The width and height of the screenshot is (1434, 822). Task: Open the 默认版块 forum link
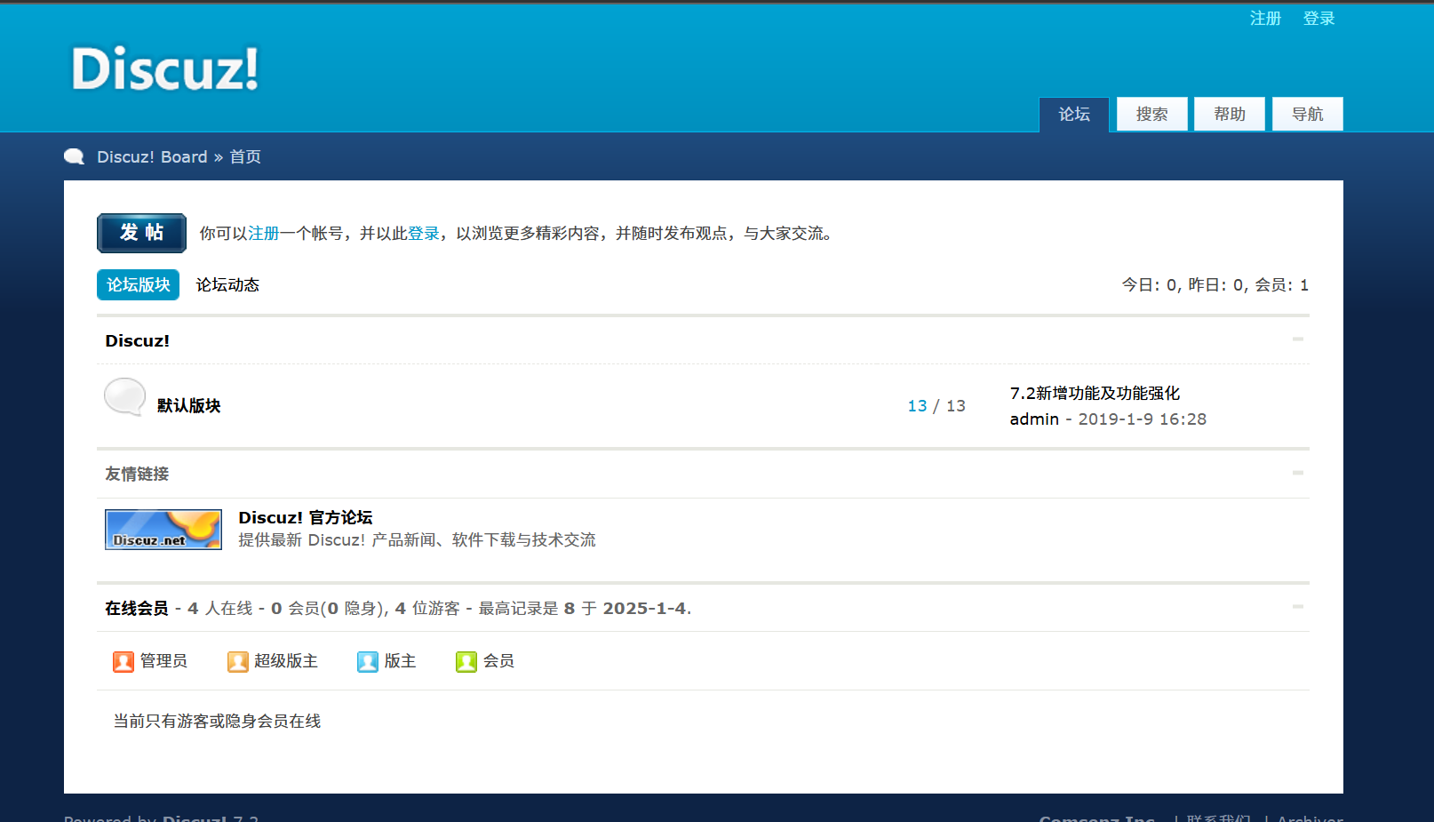(189, 406)
